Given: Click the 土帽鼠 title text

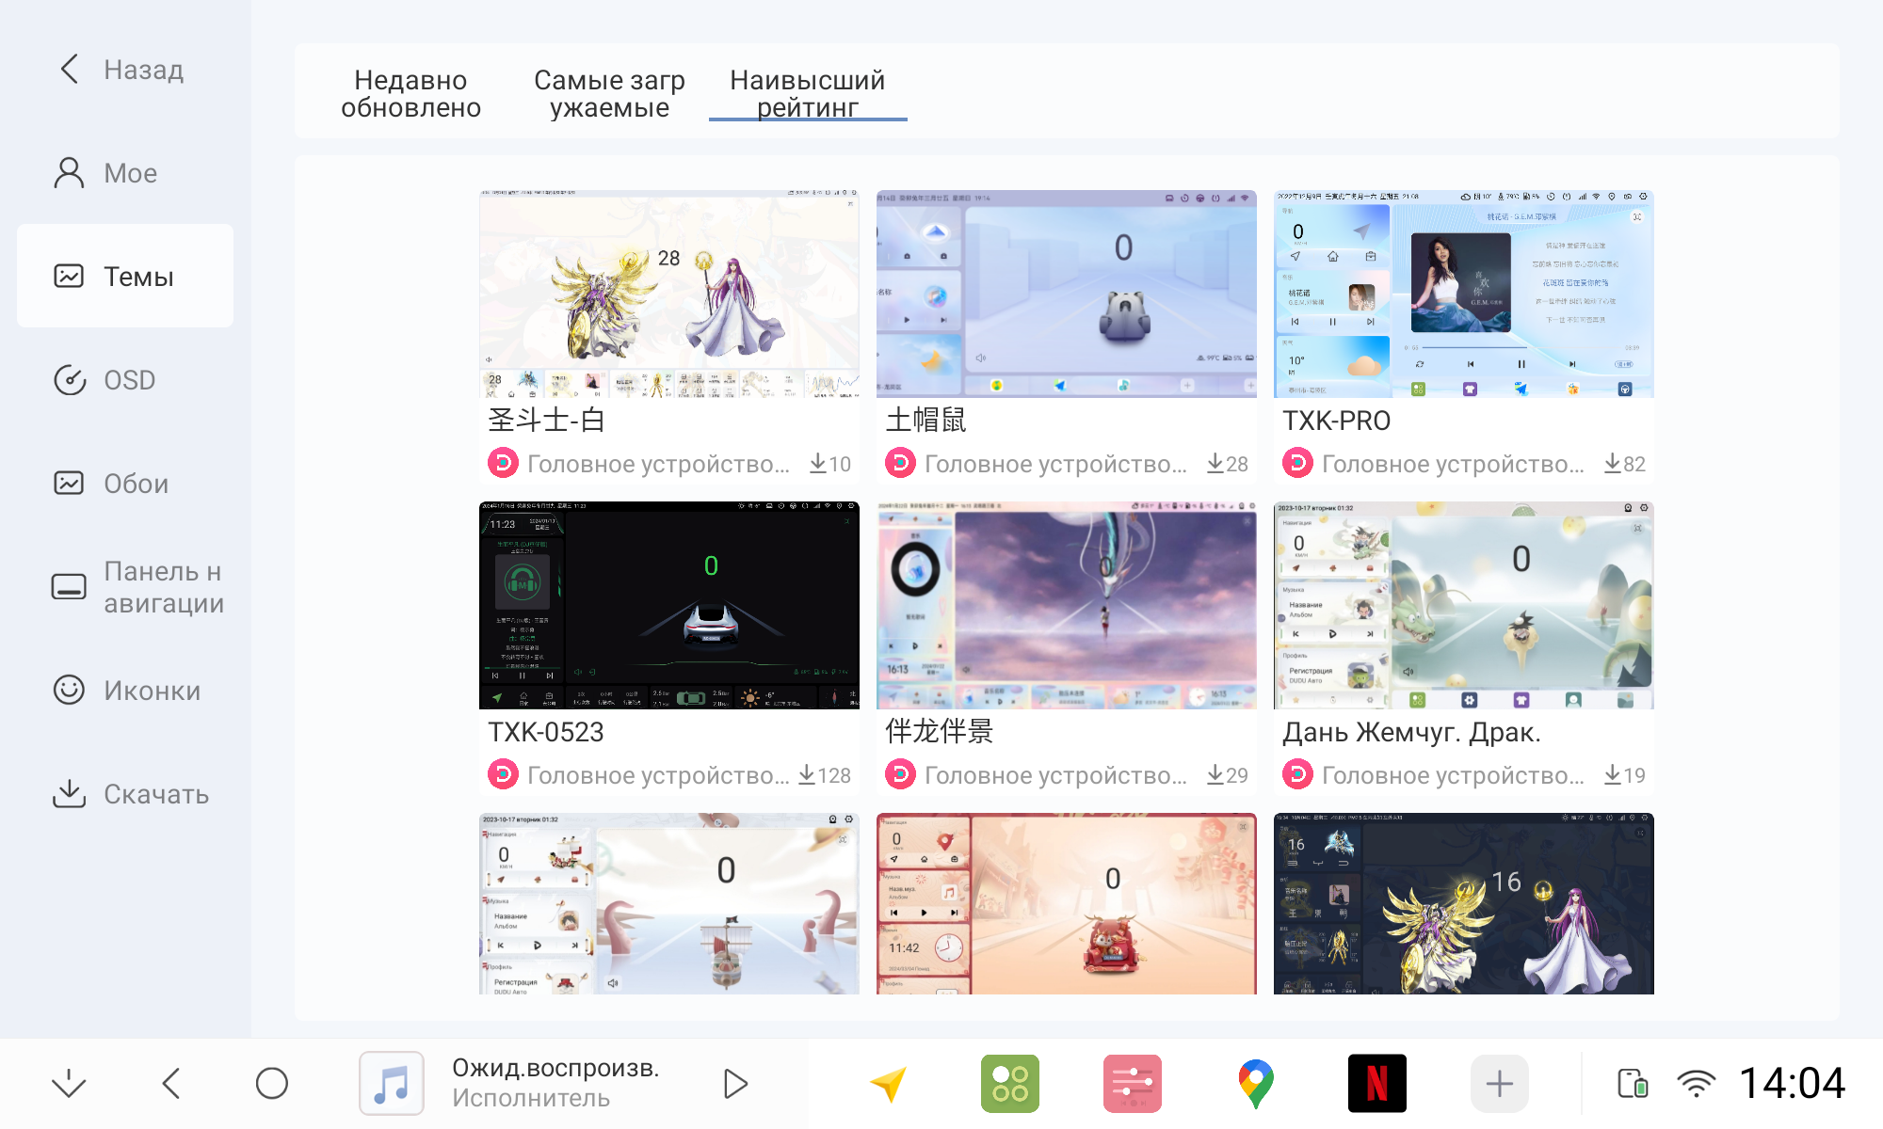Looking at the screenshot, I should [x=925, y=421].
